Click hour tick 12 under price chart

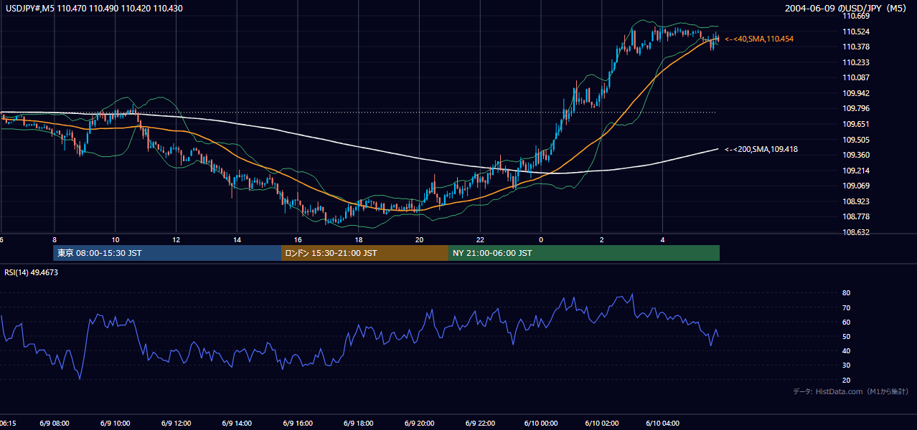(x=176, y=239)
